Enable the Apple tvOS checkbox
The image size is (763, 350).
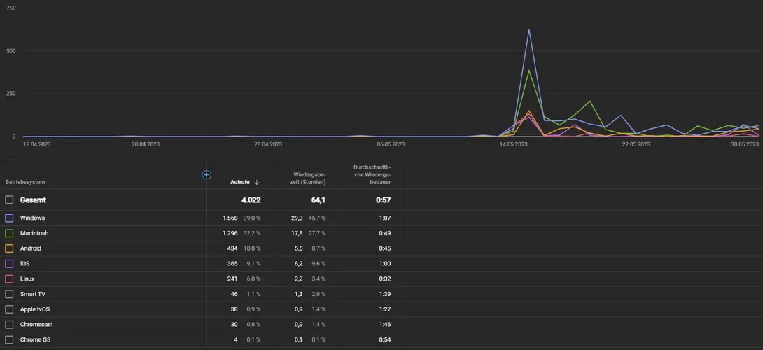(9, 309)
